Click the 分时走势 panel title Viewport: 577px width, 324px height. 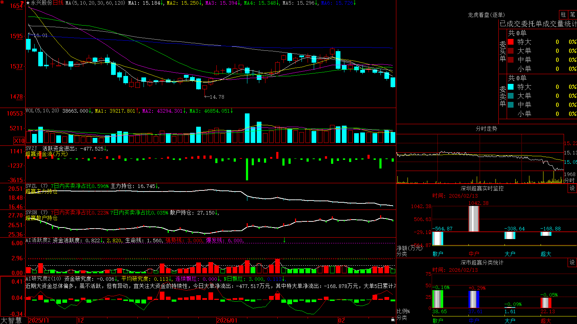[x=486, y=129]
